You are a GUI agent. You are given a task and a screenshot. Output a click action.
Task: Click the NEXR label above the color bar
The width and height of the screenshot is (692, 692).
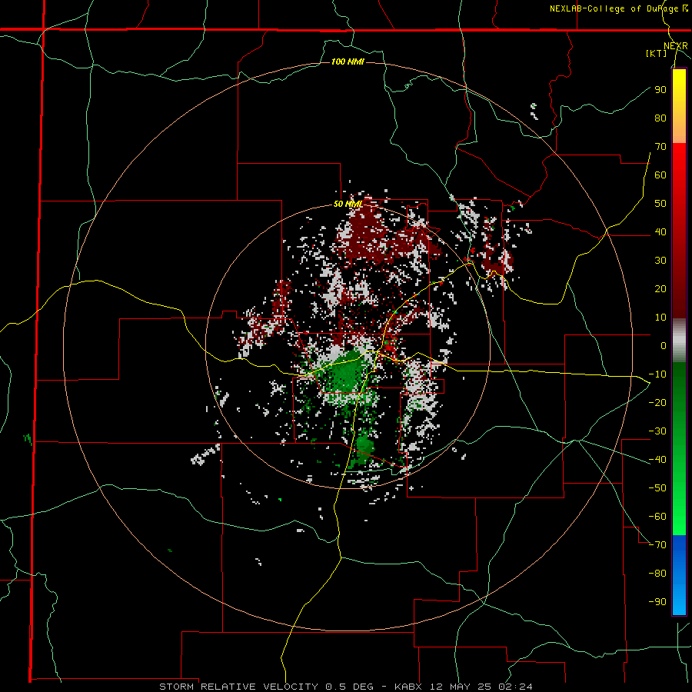click(676, 46)
